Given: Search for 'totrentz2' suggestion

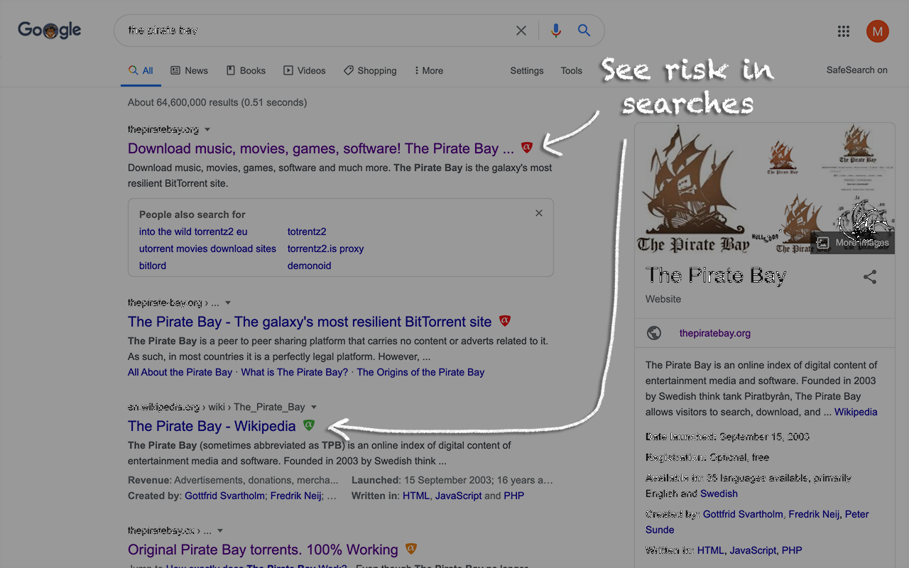Looking at the screenshot, I should pos(307,231).
